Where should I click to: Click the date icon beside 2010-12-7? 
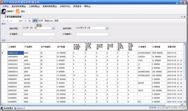click(15, 108)
